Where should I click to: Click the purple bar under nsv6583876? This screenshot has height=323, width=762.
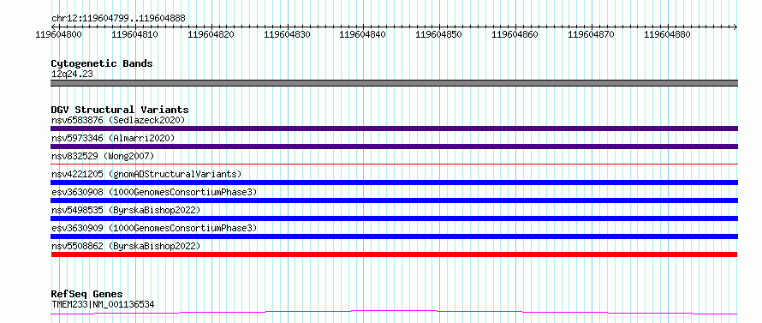pyautogui.click(x=394, y=129)
